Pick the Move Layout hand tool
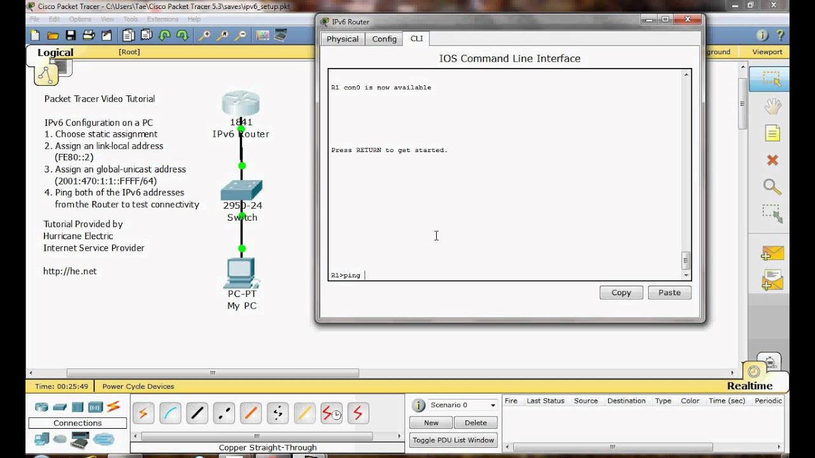 [x=772, y=106]
